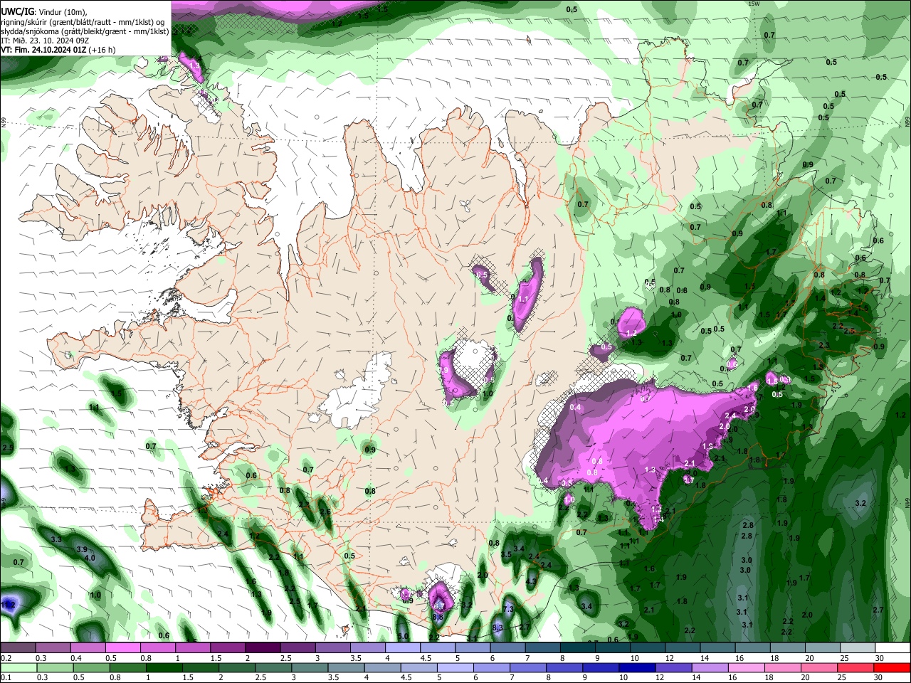Pick the bright red rain swatch after 30
Viewport: 911px width, 683px height.
(893, 667)
